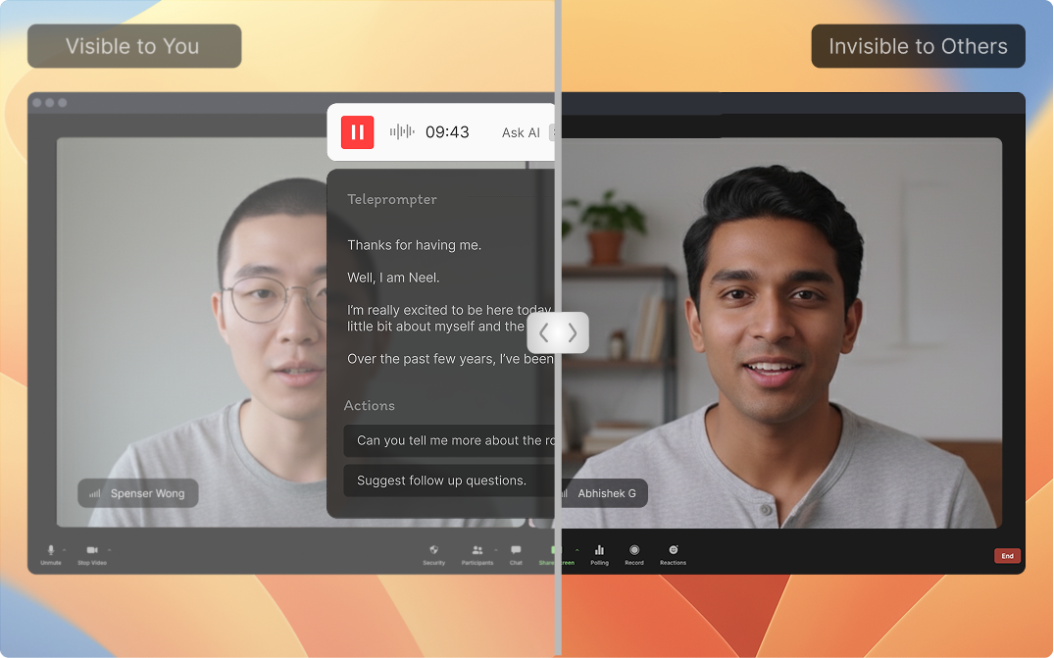Select the 'Can you tell me more' action
Image resolution: width=1054 pixels, height=658 pixels.
click(449, 441)
